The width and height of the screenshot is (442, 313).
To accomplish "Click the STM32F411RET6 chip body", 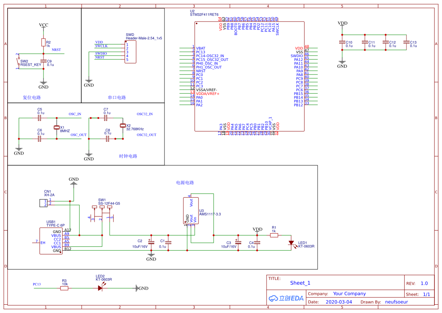I will click(250, 76).
